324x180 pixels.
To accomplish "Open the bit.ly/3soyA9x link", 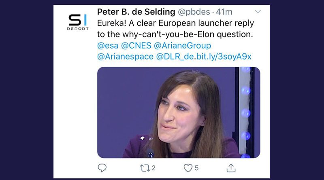I will click(x=226, y=57).
